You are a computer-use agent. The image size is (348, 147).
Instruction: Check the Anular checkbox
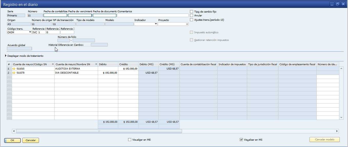(x=191, y=16)
